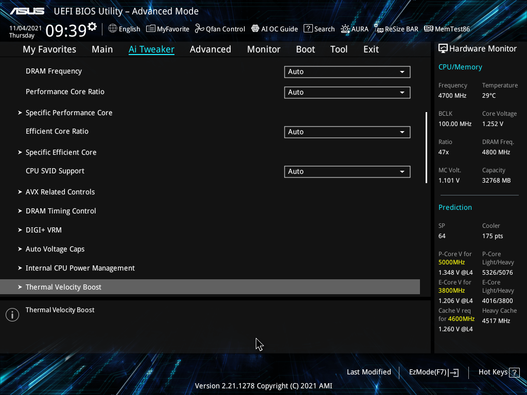This screenshot has height=395, width=527.
Task: Click the EzMode exit arrow icon
Action: coord(453,372)
